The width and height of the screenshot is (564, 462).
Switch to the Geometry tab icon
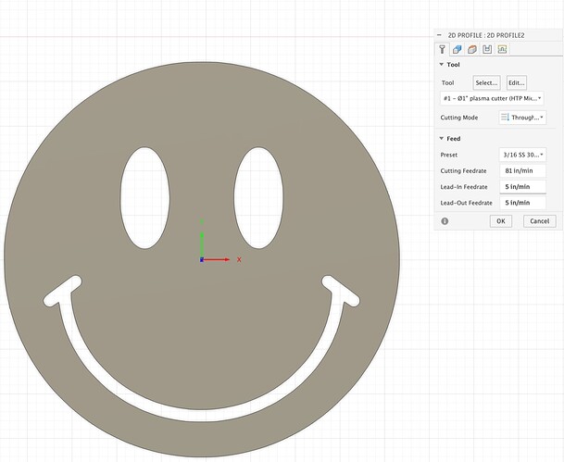(458, 49)
